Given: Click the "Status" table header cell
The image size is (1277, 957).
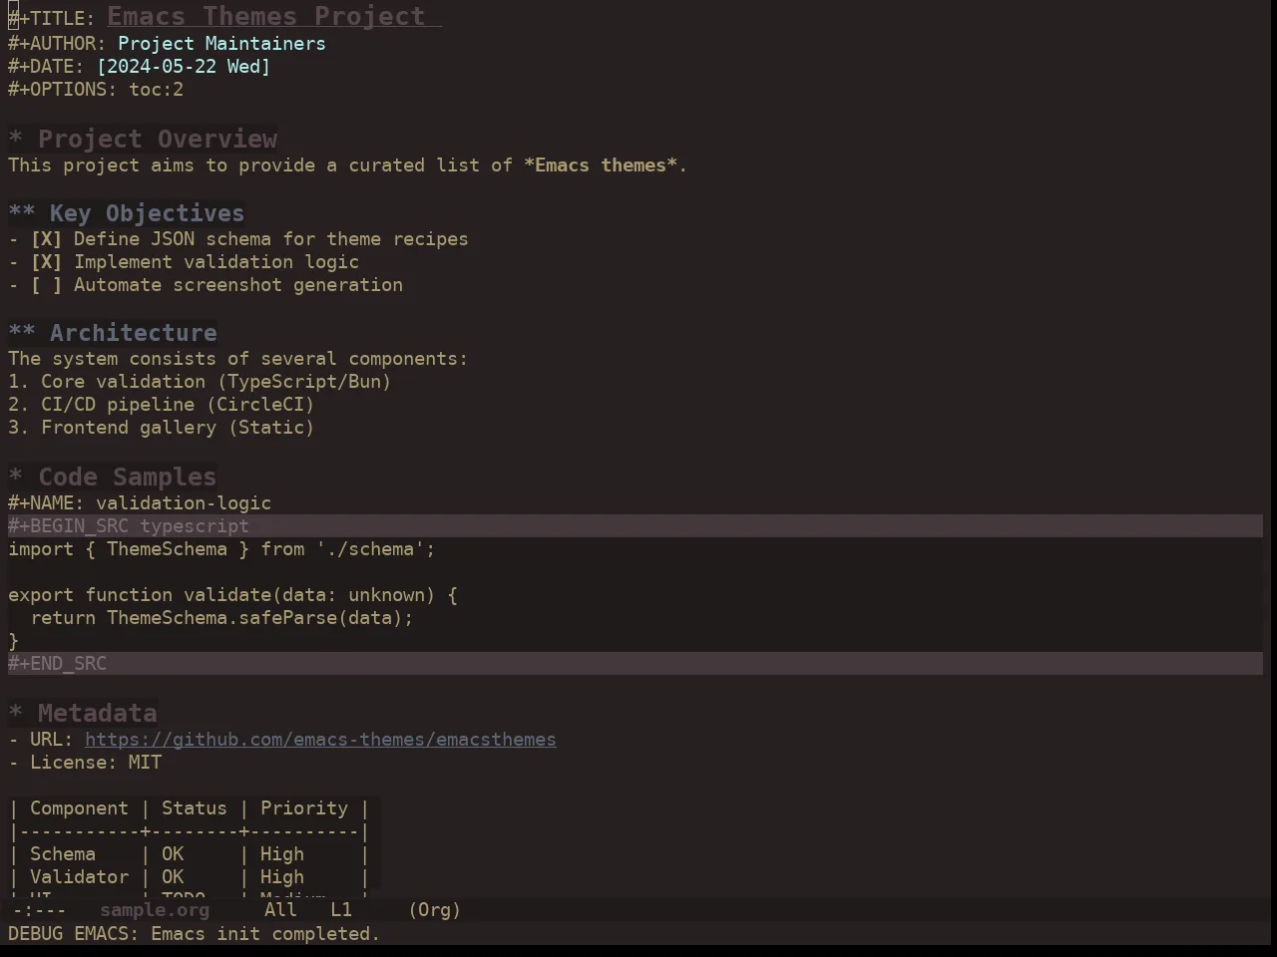Looking at the screenshot, I should [195, 808].
